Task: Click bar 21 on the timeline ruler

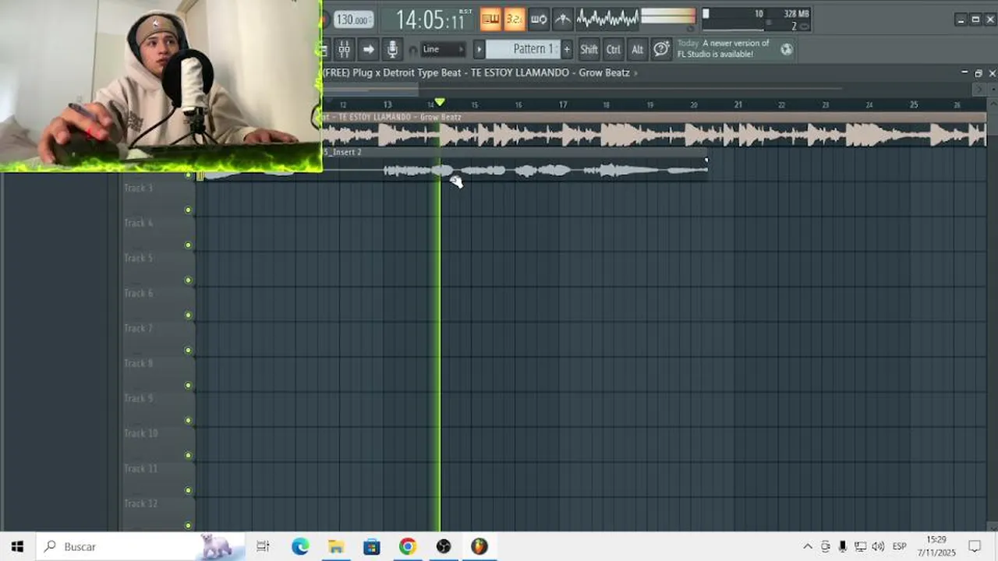Action: [738, 104]
